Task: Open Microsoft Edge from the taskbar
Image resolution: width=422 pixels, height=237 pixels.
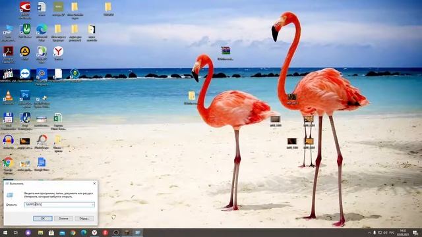Action: [x=84, y=232]
